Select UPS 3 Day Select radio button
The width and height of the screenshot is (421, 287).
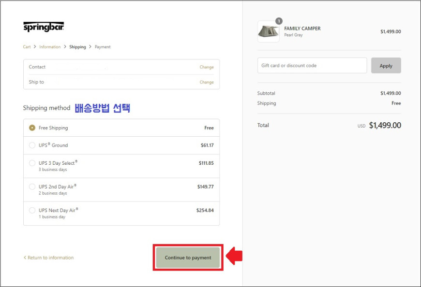coord(32,163)
